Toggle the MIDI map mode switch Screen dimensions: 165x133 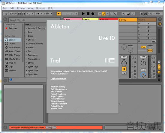[x=158, y=14]
